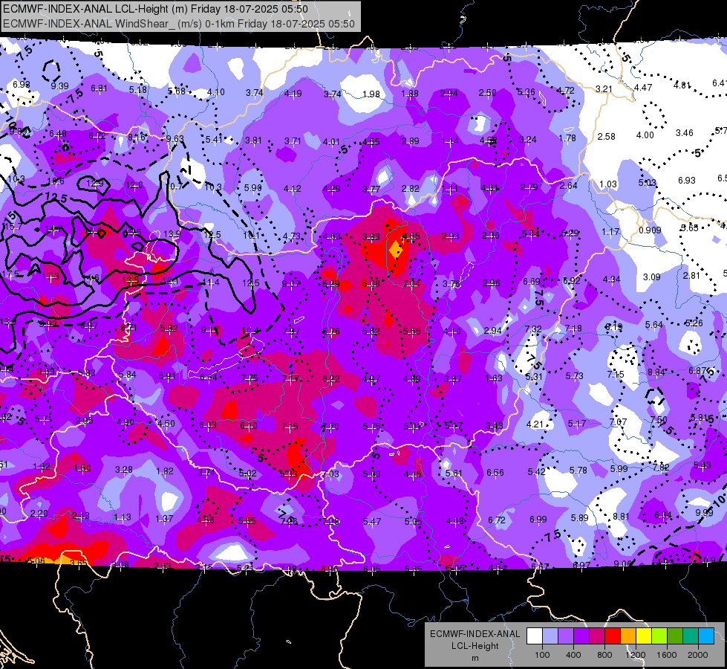Click the grid value "8.81"
The height and width of the screenshot is (669, 727).
(x=622, y=517)
